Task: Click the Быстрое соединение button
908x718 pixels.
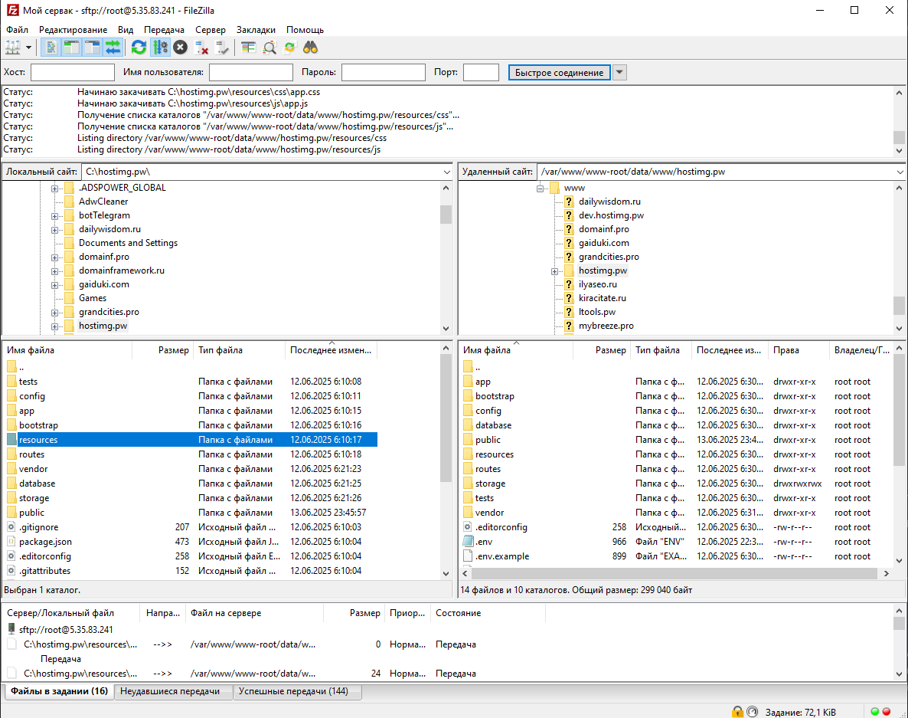Action: pos(560,73)
